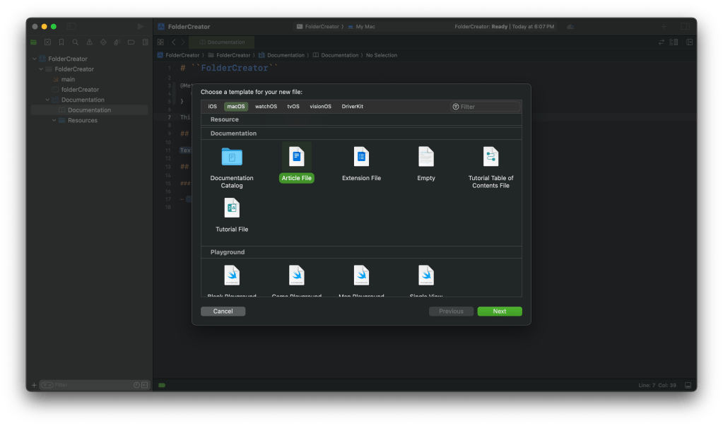723x426 pixels.
Task: Collapse the Documentation folder in navigator
Action: click(x=47, y=100)
